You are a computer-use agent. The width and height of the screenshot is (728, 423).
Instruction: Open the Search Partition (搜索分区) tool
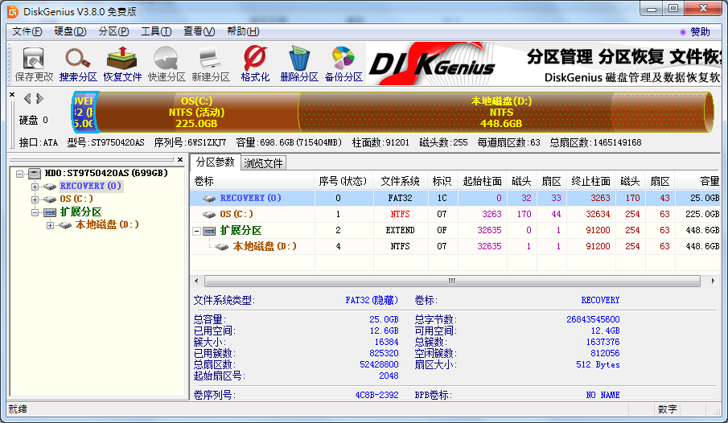(x=78, y=64)
